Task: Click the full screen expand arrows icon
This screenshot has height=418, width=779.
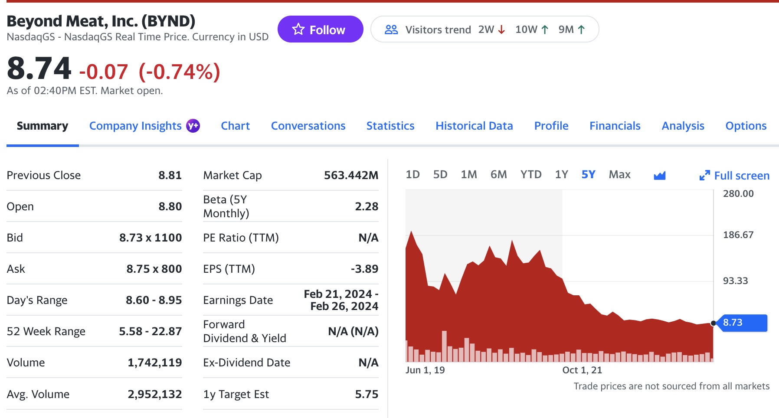Action: click(704, 175)
